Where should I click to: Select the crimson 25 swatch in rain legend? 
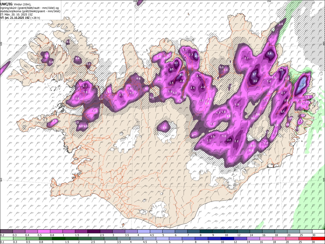305,238
